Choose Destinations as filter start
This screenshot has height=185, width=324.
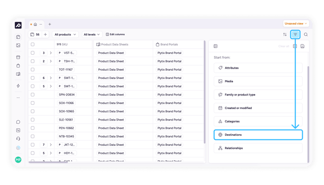258,135
